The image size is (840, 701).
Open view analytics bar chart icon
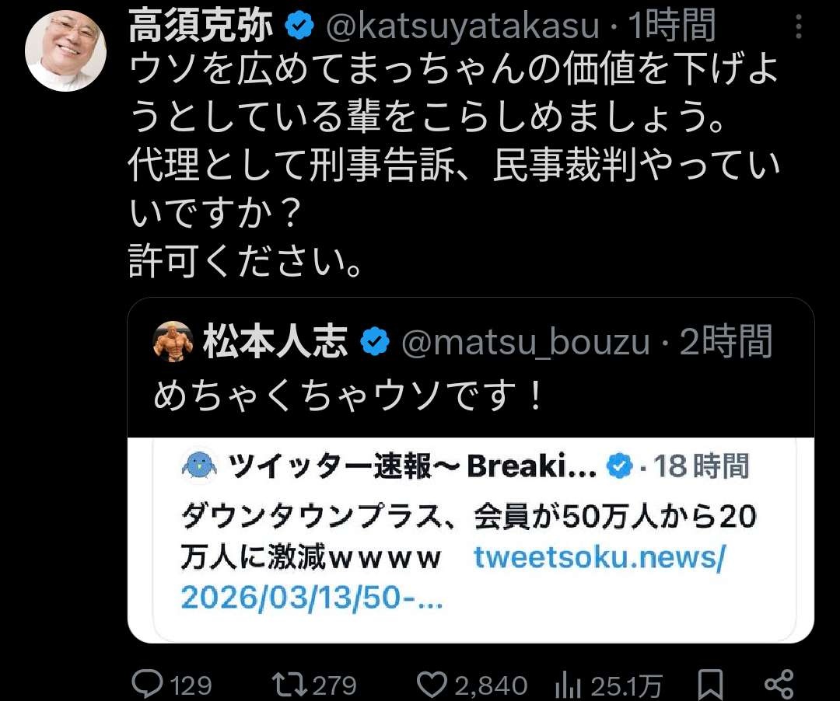click(x=569, y=685)
